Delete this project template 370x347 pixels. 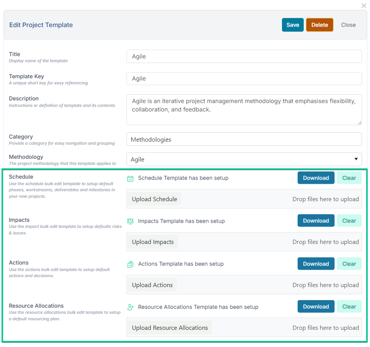click(319, 25)
